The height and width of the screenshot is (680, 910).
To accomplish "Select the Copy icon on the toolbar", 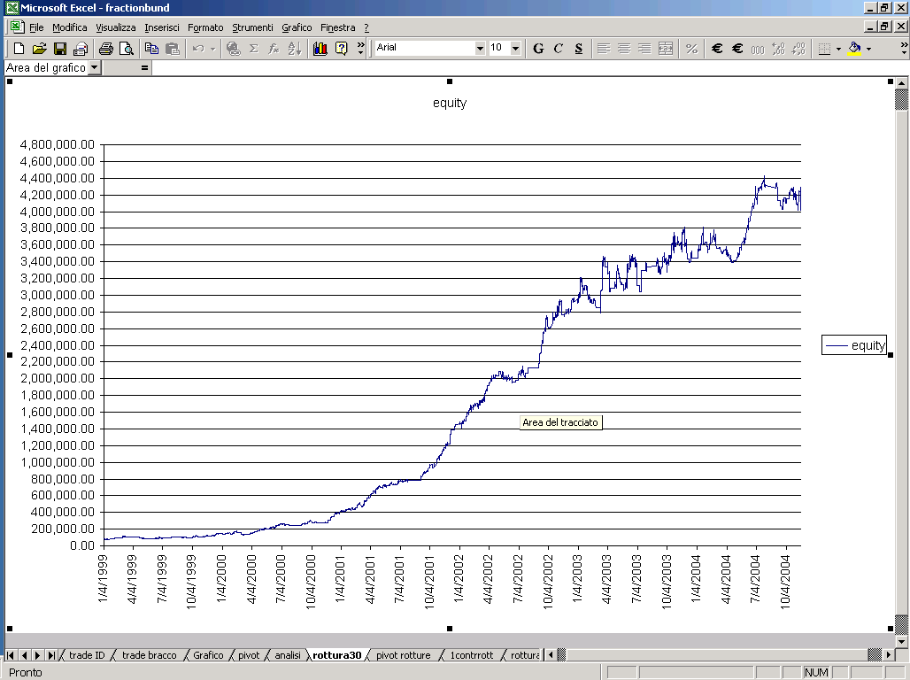I will tap(150, 49).
